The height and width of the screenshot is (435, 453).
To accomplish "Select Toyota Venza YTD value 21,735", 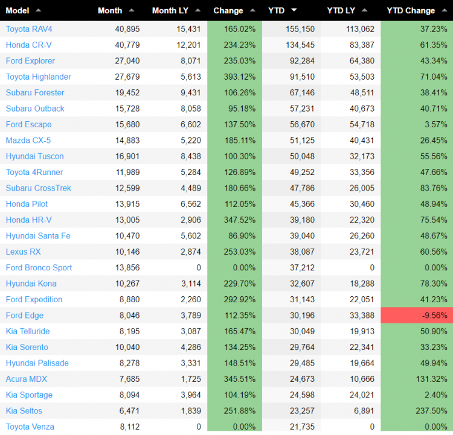I will pos(302,427).
